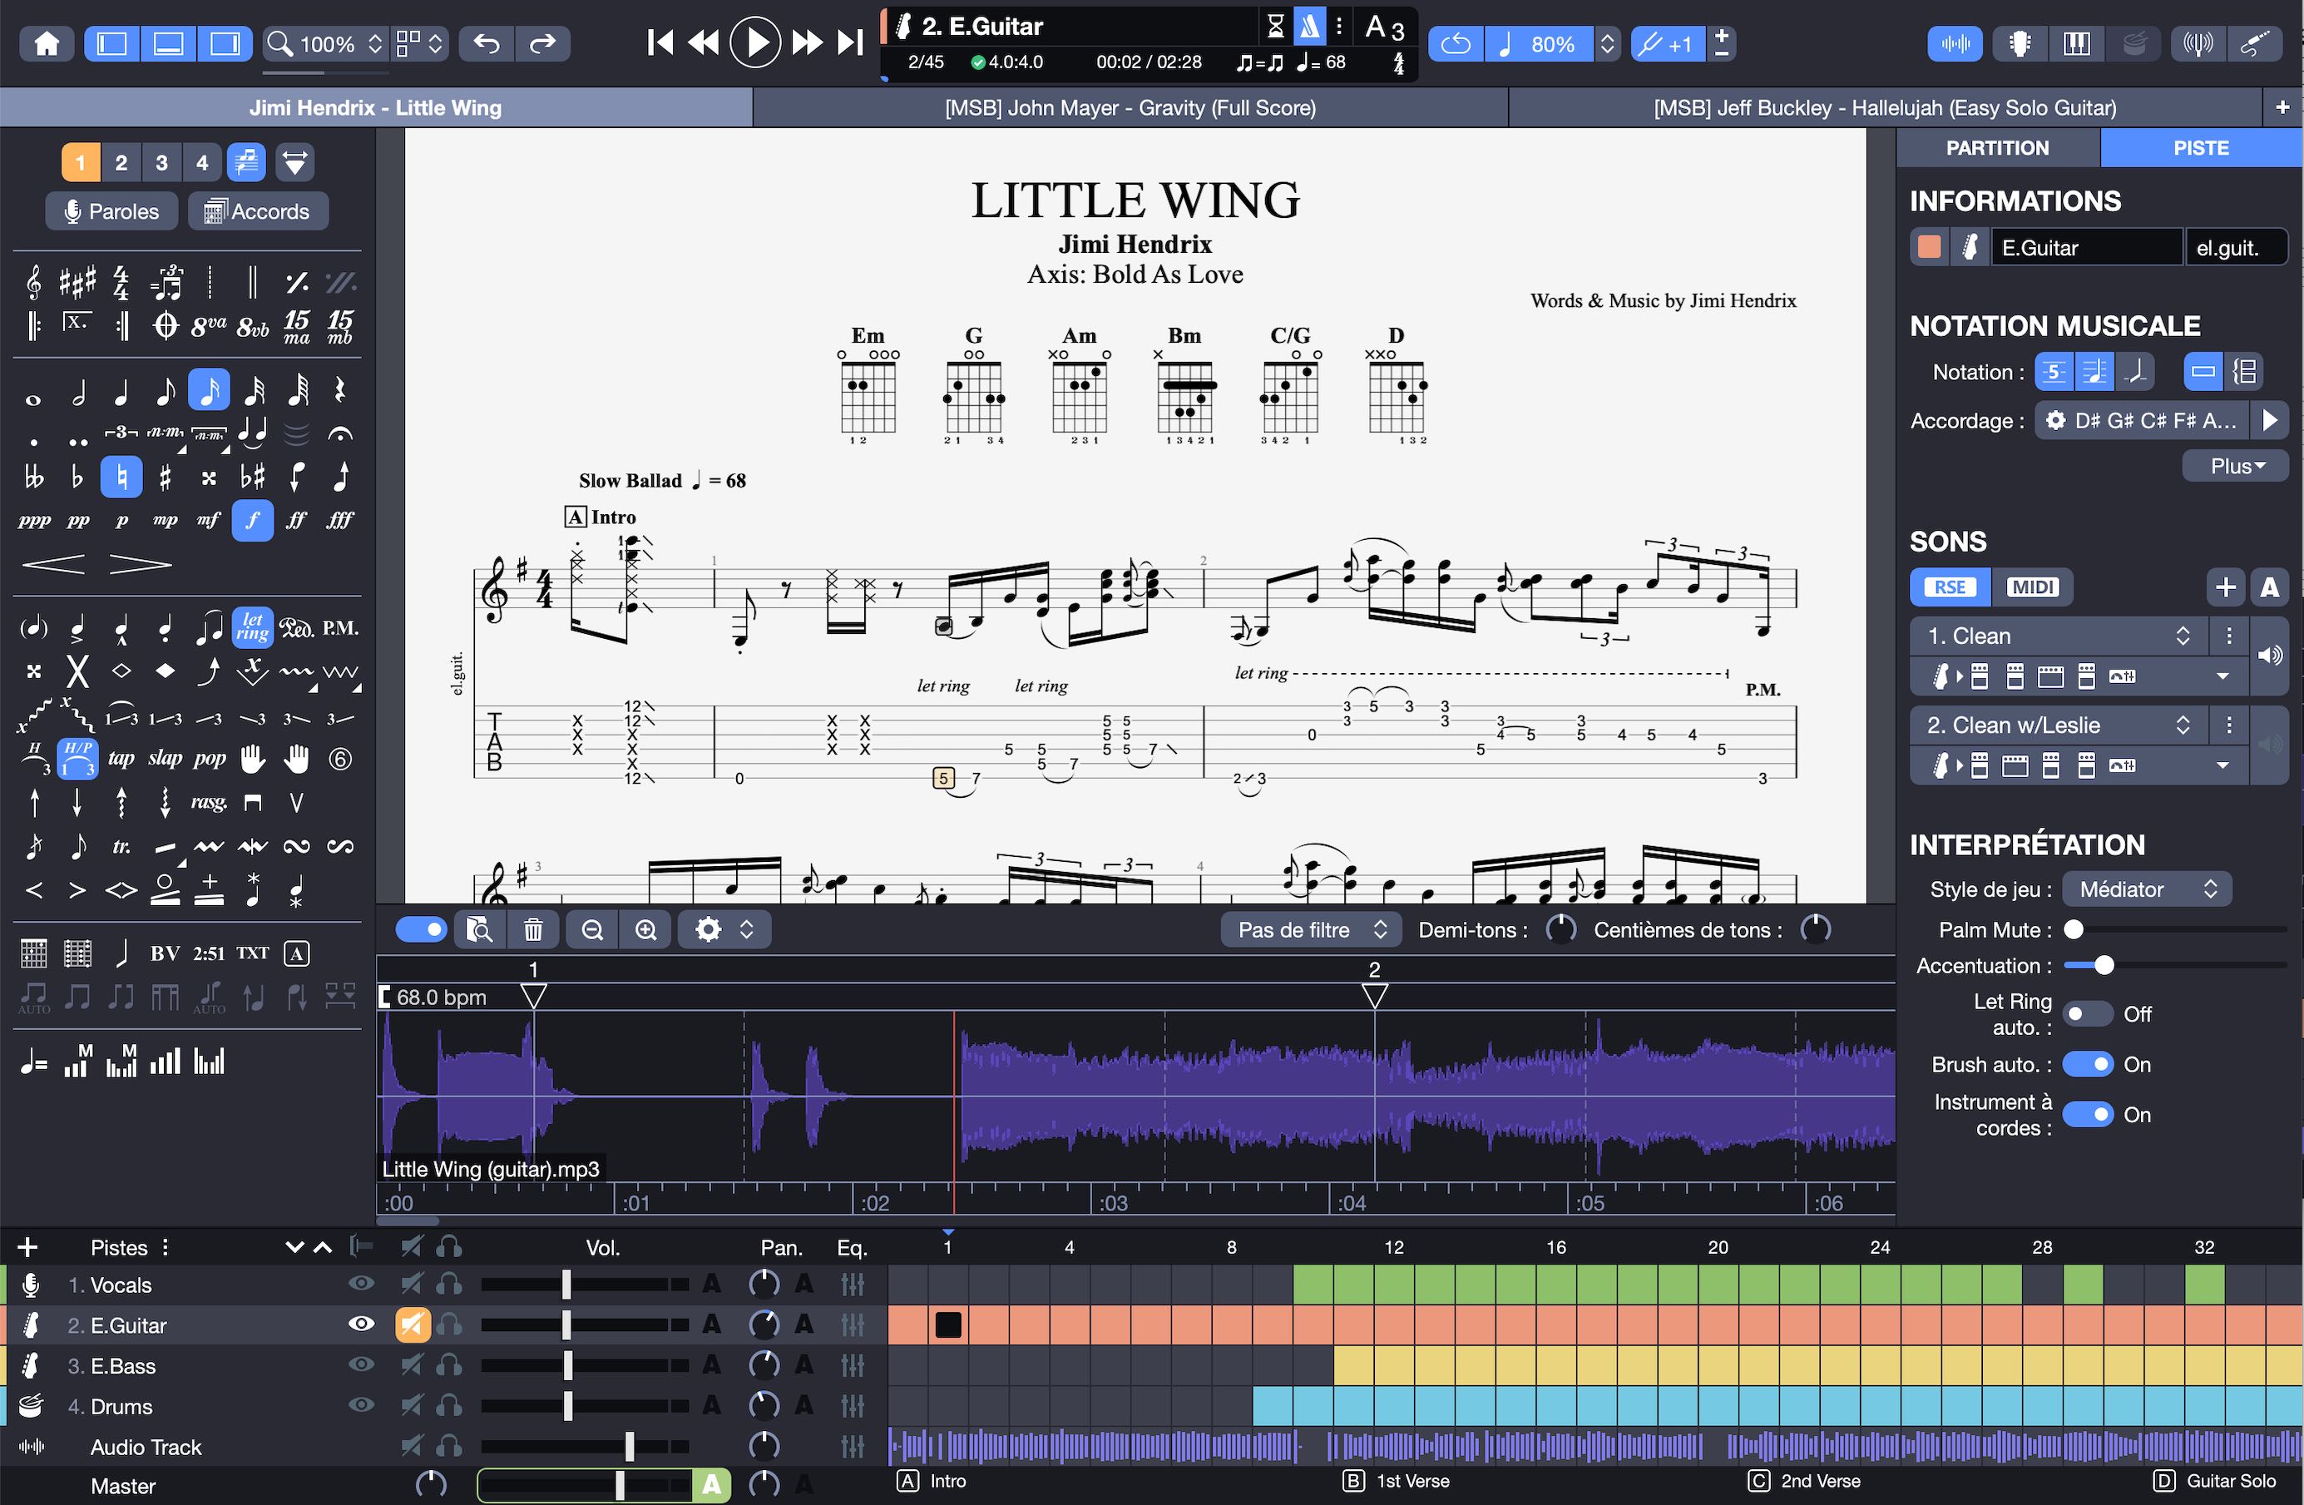
Task: Click the trash icon above the waveform
Action: pyautogui.click(x=533, y=928)
